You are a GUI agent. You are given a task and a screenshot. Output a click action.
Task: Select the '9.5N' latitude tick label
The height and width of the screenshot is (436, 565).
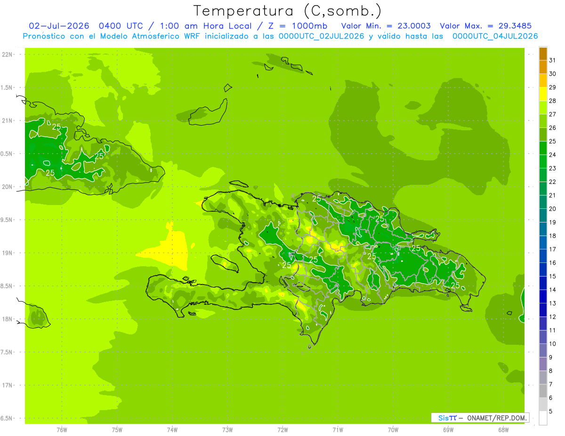coord(6,220)
